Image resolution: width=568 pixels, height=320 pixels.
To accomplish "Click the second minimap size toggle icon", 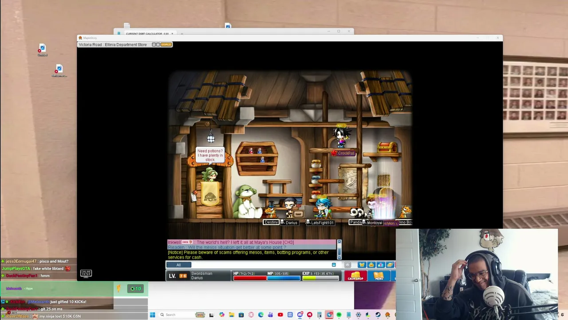I will tap(158, 44).
